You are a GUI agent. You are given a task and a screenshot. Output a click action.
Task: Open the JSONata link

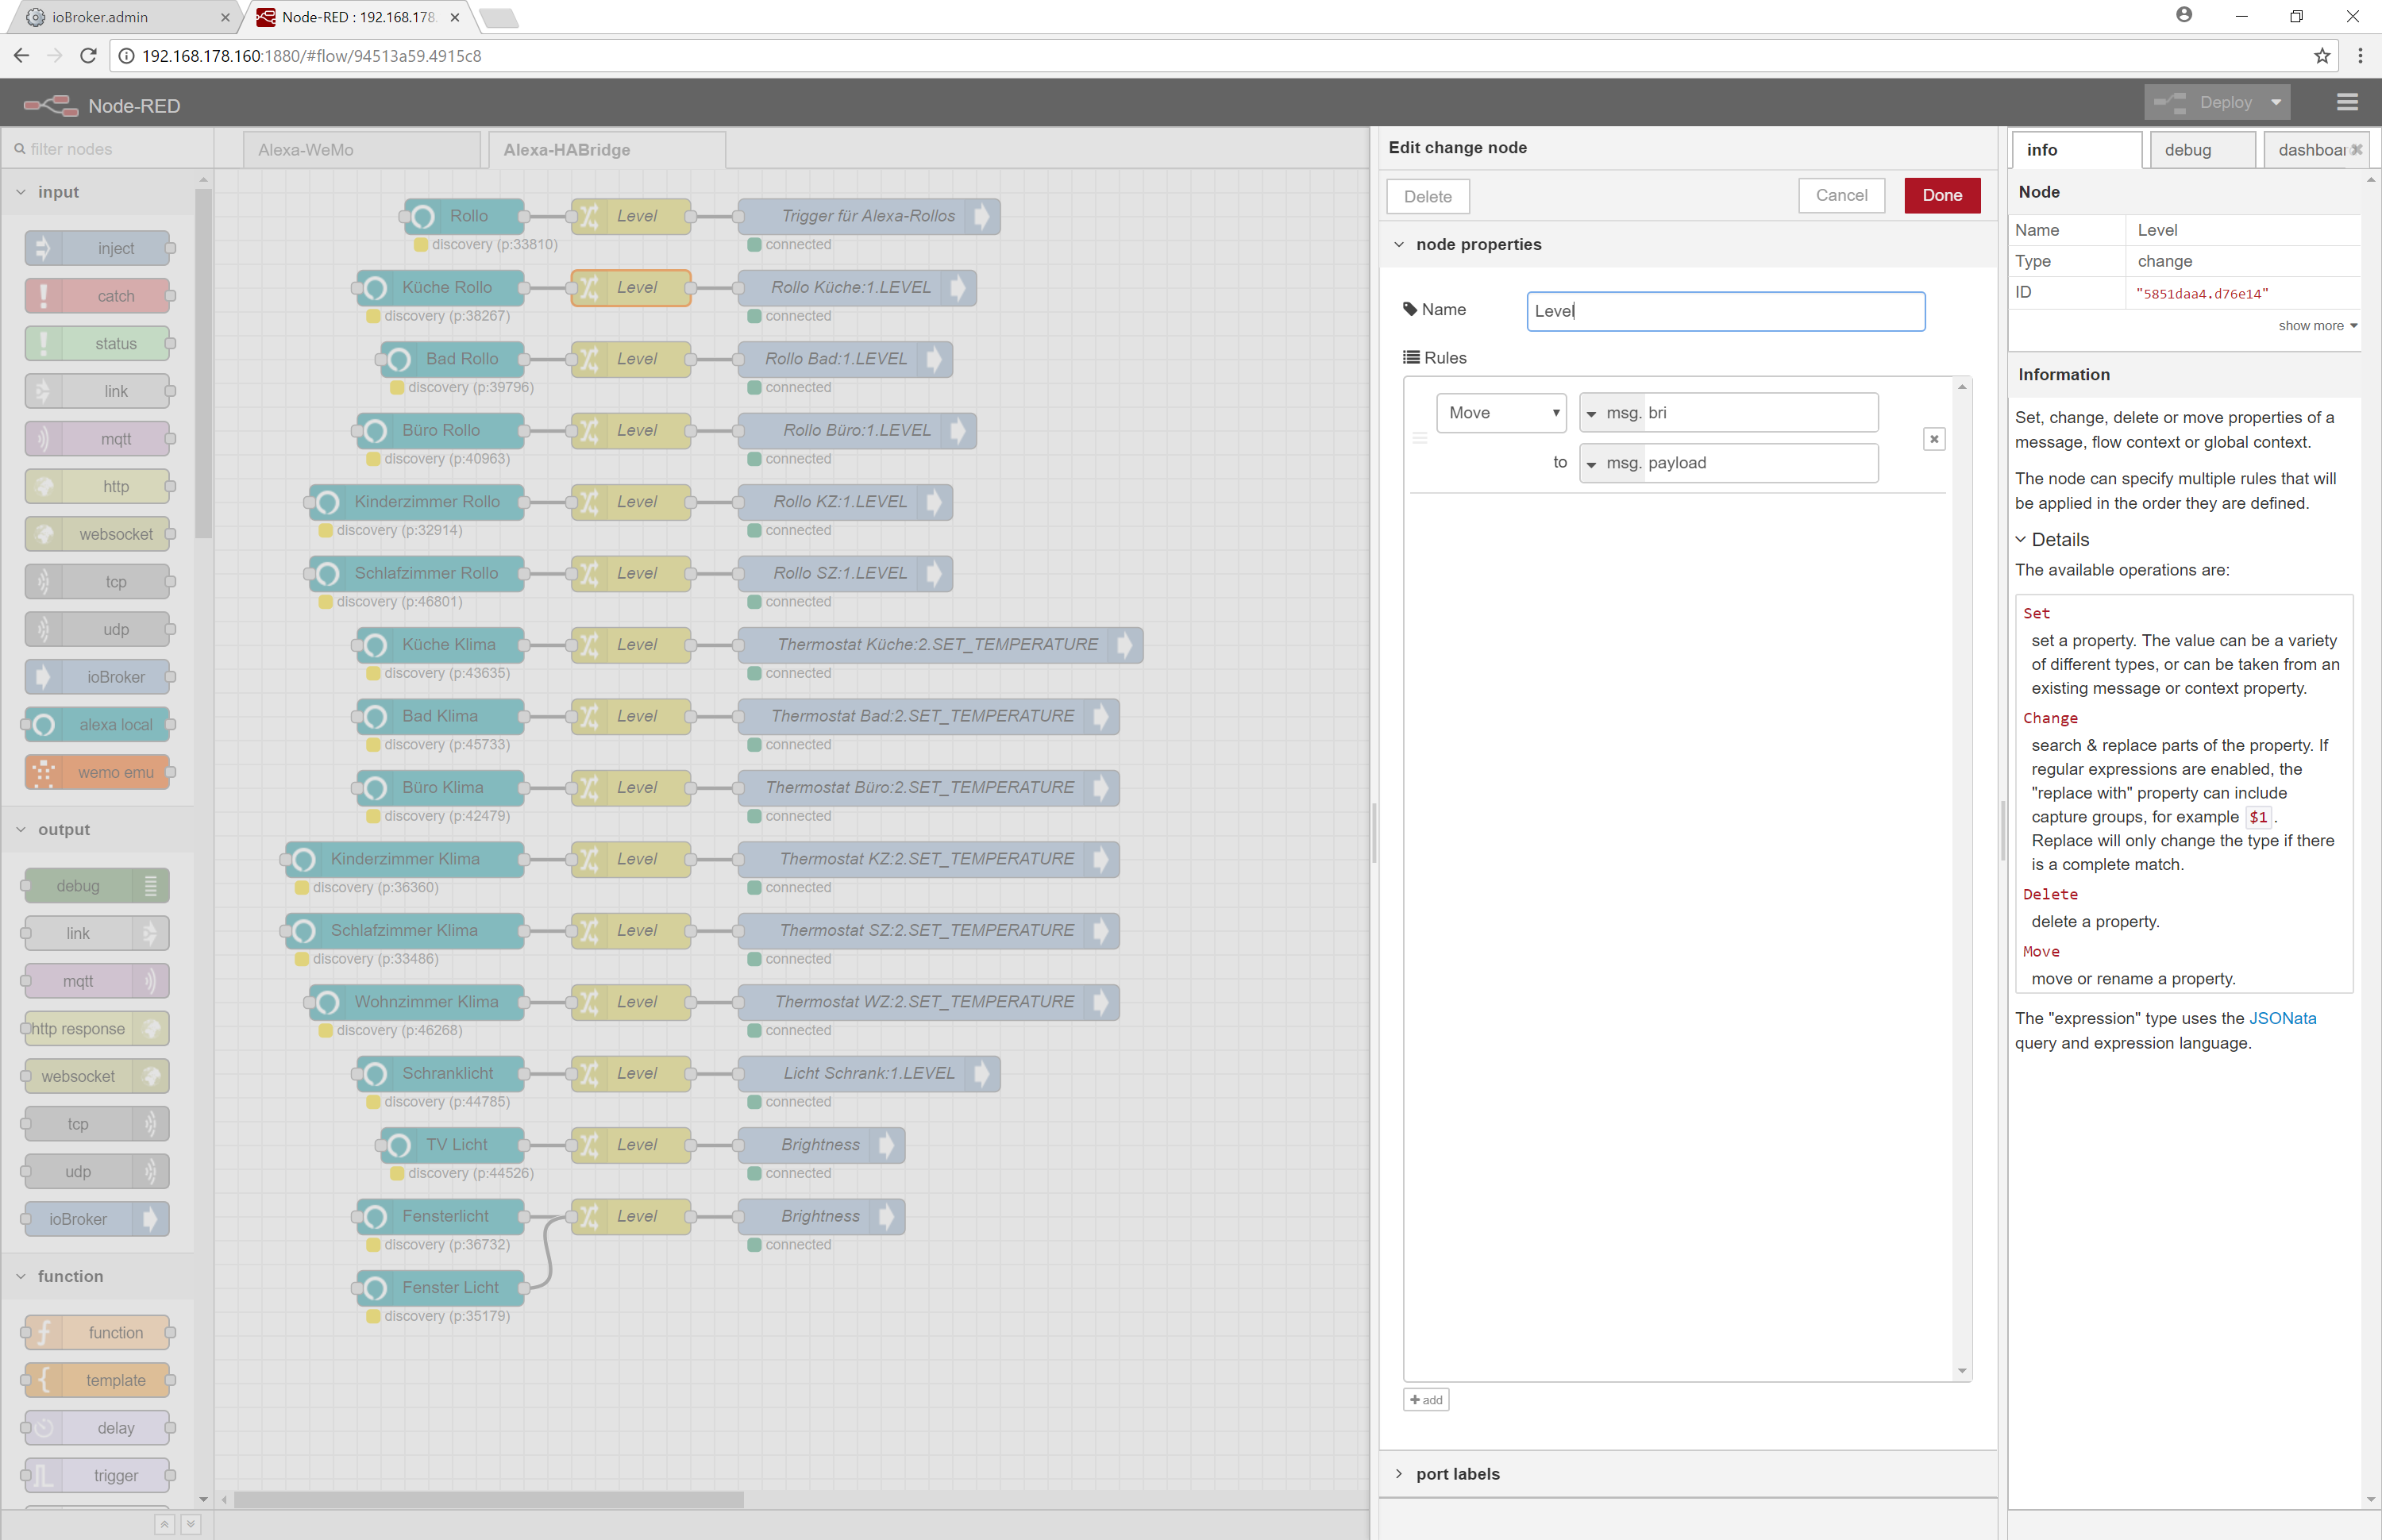pyautogui.click(x=2282, y=1019)
